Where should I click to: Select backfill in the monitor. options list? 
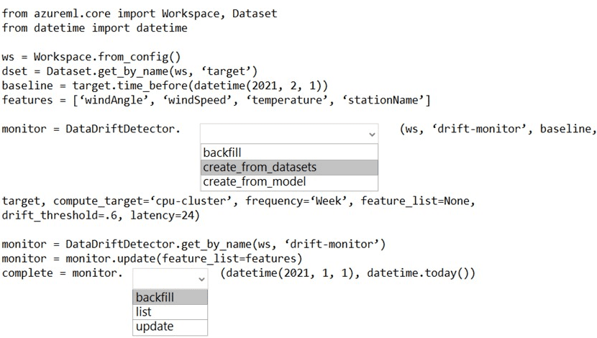(155, 297)
